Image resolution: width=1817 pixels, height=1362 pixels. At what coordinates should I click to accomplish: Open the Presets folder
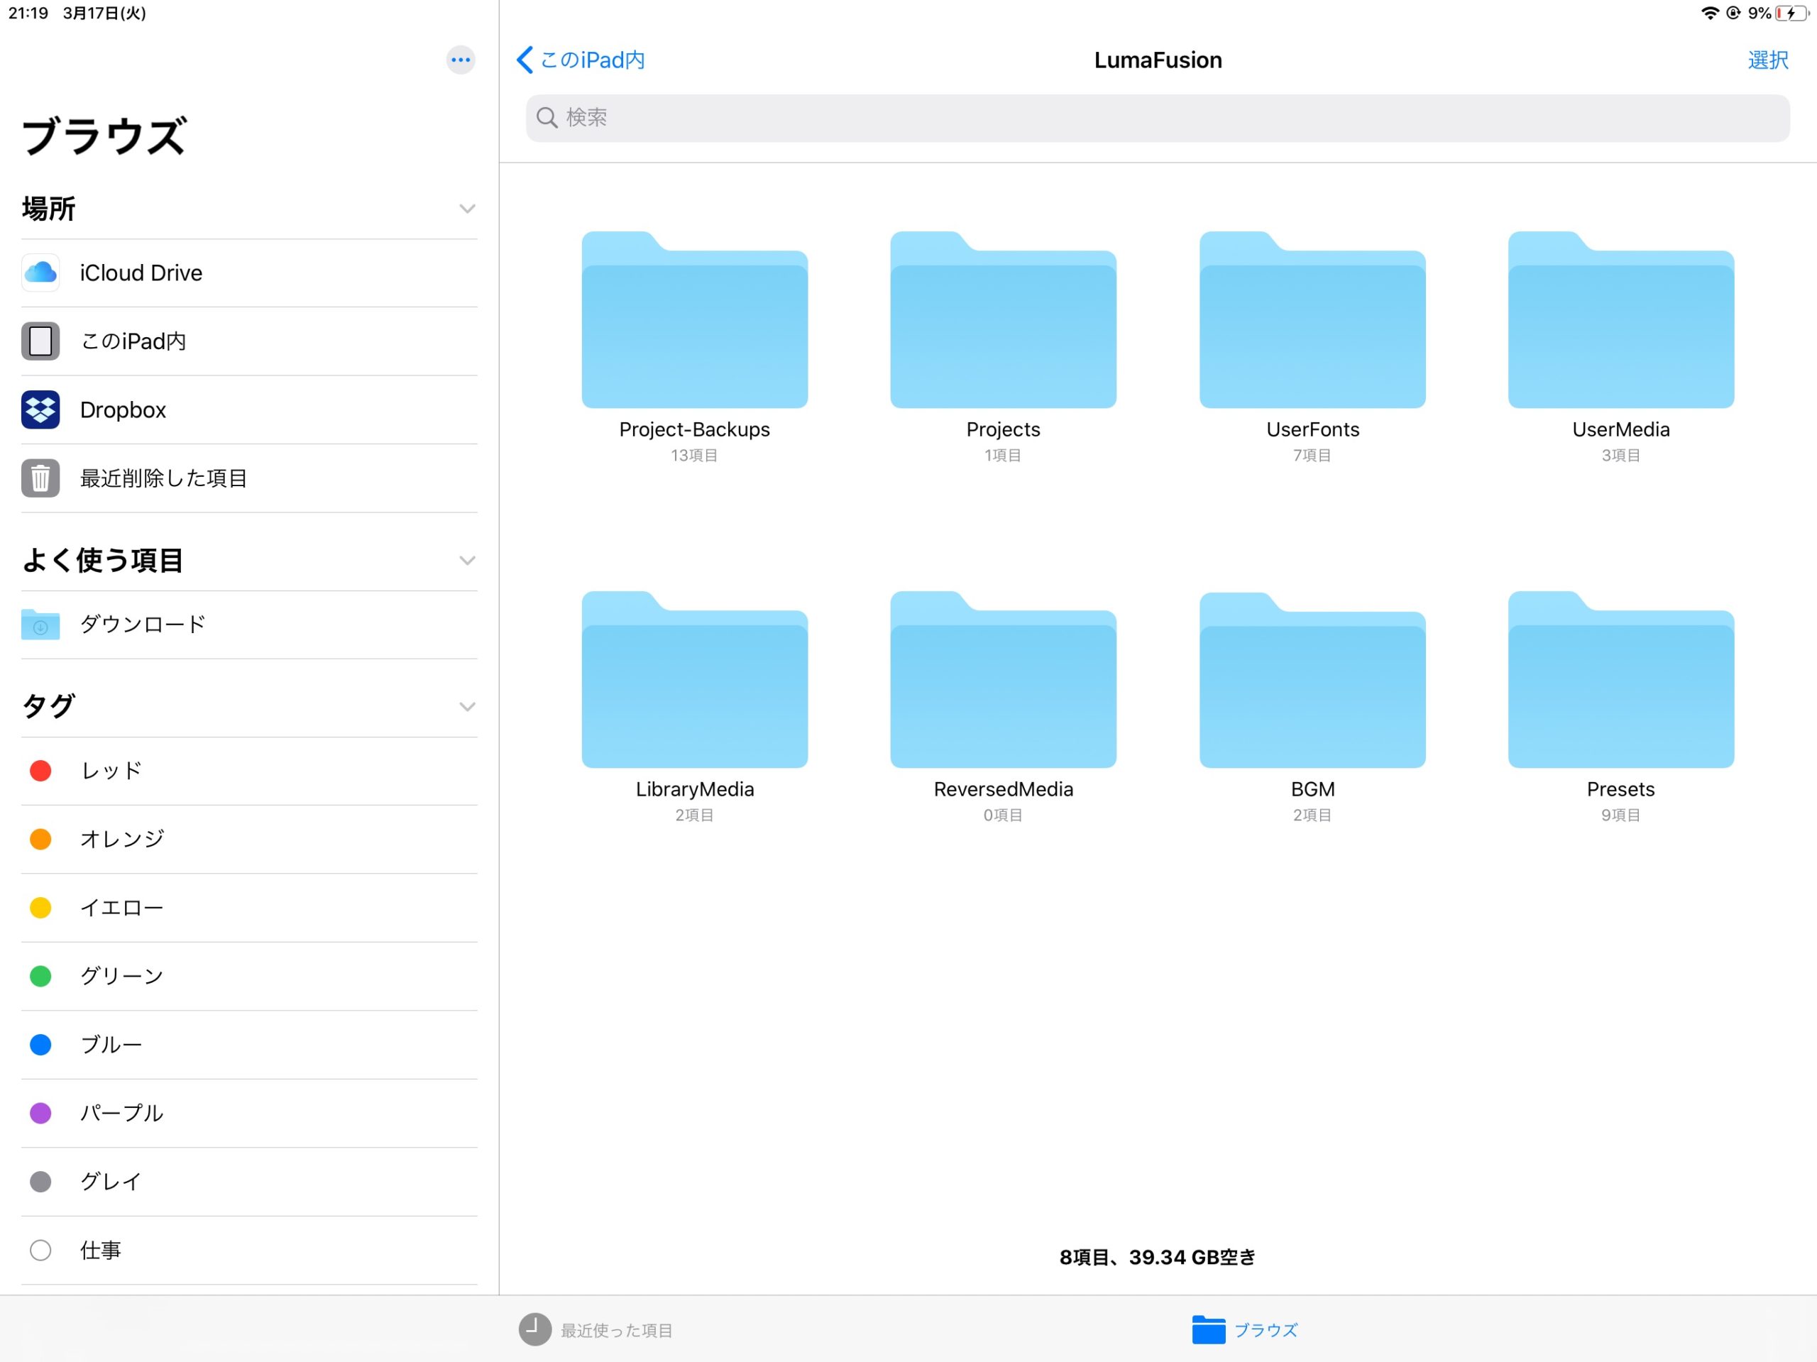pyautogui.click(x=1620, y=679)
